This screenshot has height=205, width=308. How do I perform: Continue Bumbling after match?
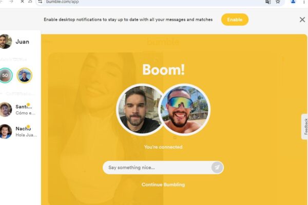163,184
